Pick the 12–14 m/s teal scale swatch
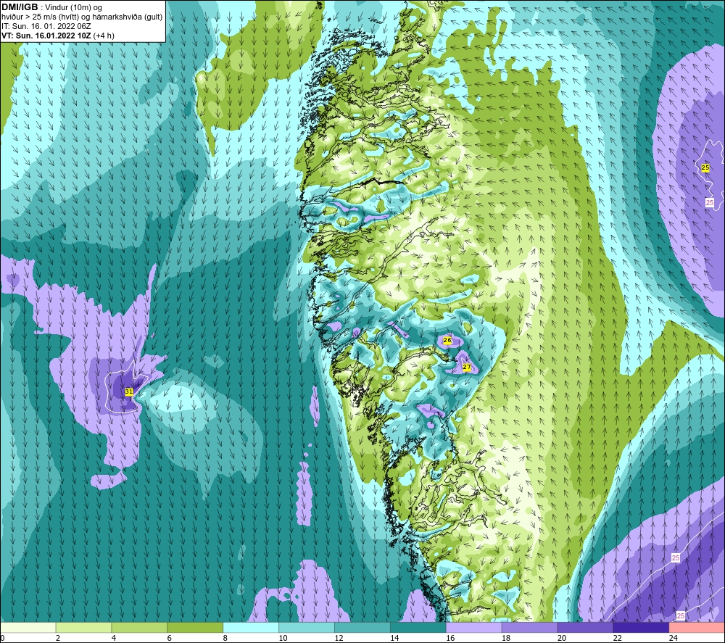 point(362,627)
